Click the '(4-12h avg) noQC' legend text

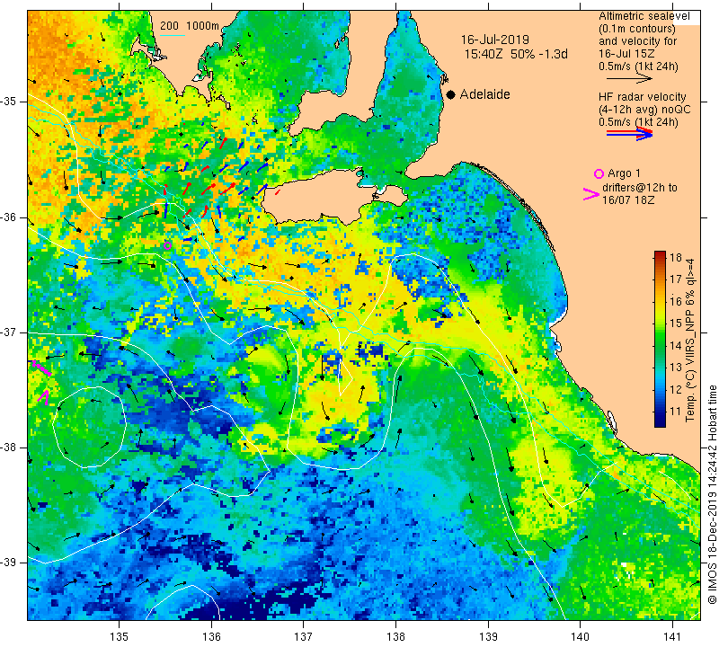(644, 110)
